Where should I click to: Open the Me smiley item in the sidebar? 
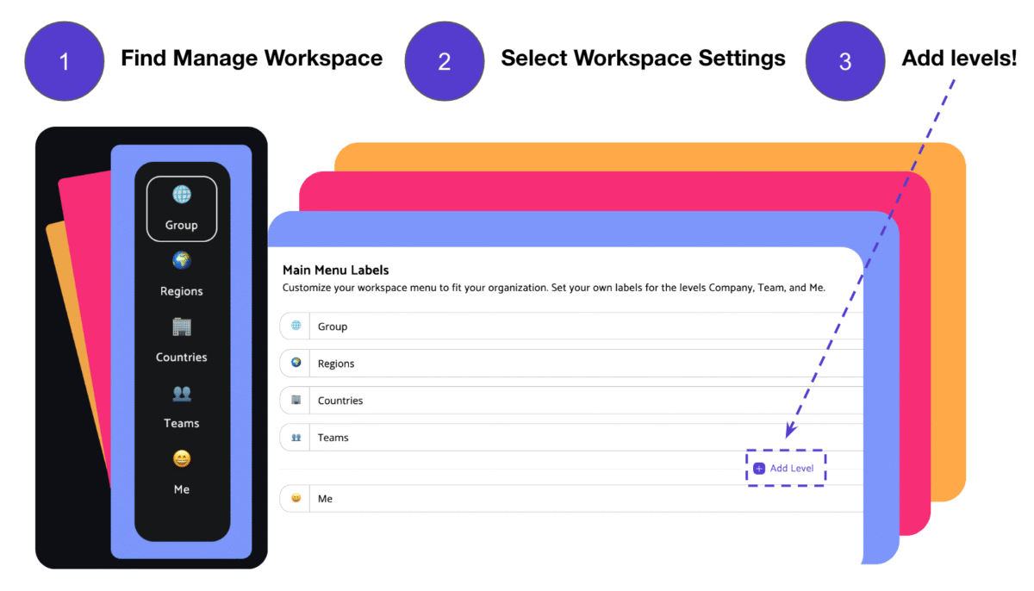182,471
